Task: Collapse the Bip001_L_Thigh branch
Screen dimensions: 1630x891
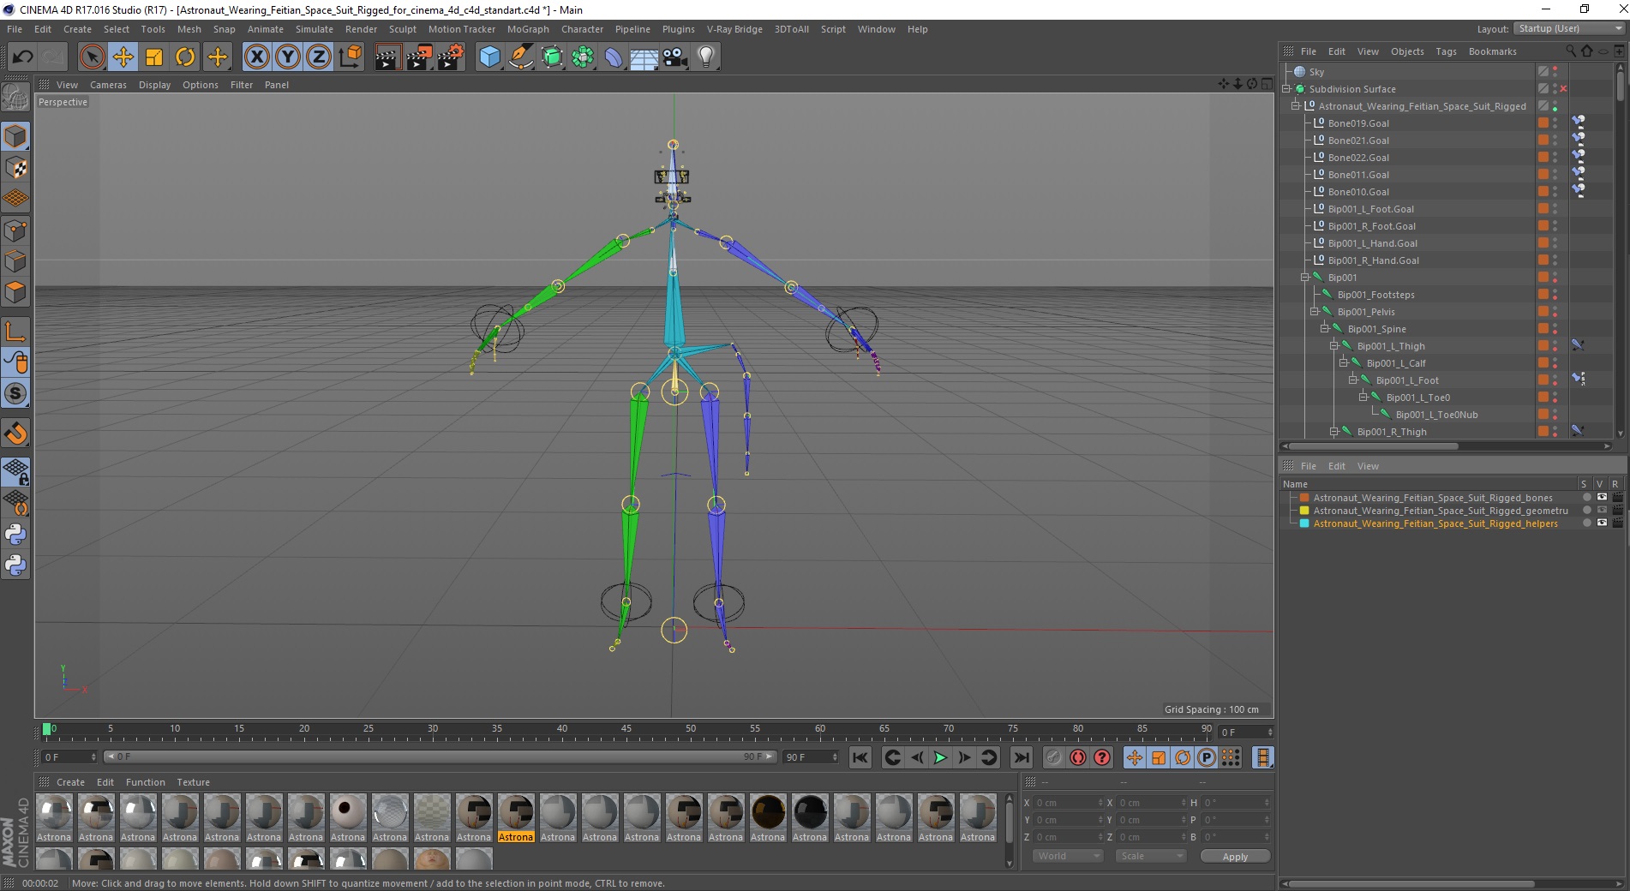Action: click(1334, 346)
